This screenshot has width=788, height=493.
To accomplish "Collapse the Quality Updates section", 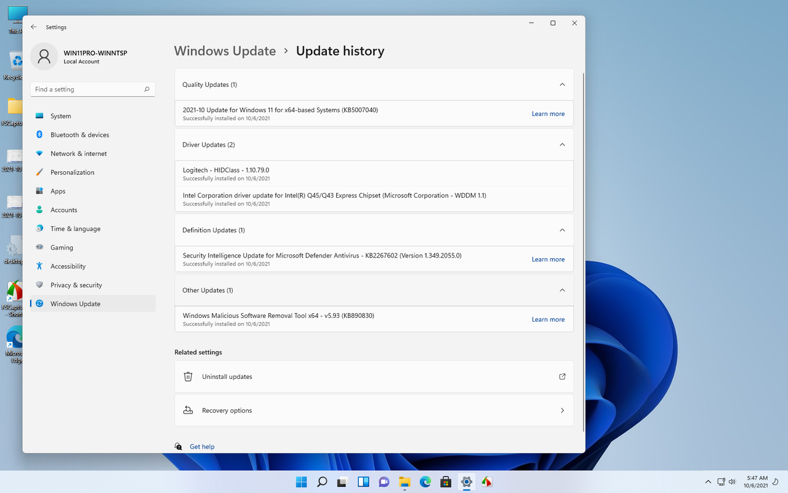I will tap(562, 84).
